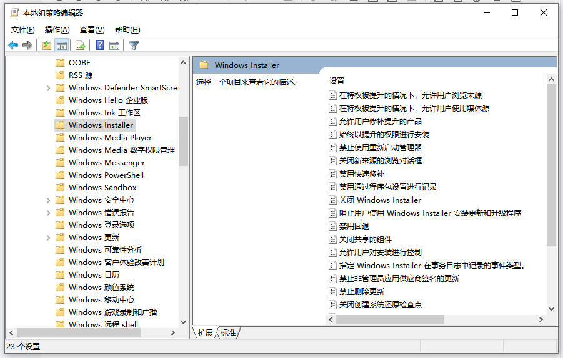The image size is (563, 358).
Task: Click the forward arrow toolbar icon
Action: [27, 46]
